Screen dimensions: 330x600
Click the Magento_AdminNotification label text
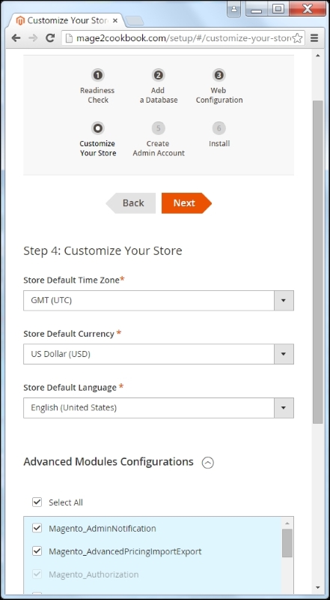pos(103,529)
